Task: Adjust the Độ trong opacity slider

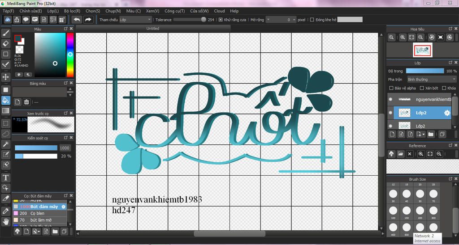Action: pyautogui.click(x=425, y=71)
